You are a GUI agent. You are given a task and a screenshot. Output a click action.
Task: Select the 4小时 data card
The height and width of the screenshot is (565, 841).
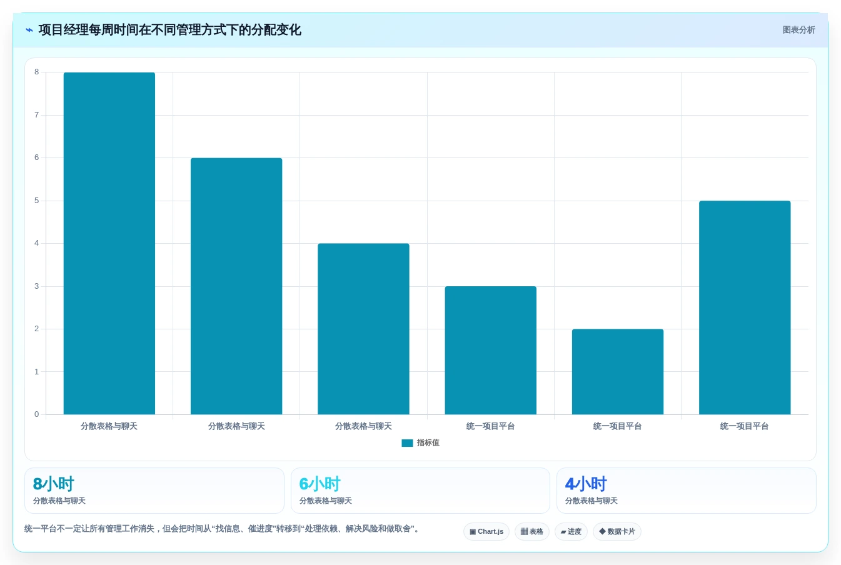pyautogui.click(x=687, y=491)
